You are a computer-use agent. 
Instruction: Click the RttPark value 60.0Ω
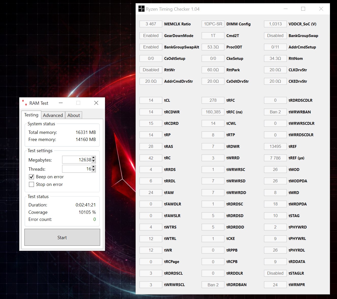[213, 70]
